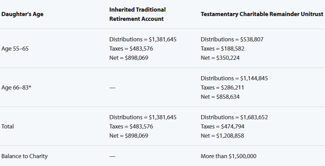The width and height of the screenshot is (325, 166).
Task: Click the "Net = $1,208,858" total
Action: click(222, 136)
